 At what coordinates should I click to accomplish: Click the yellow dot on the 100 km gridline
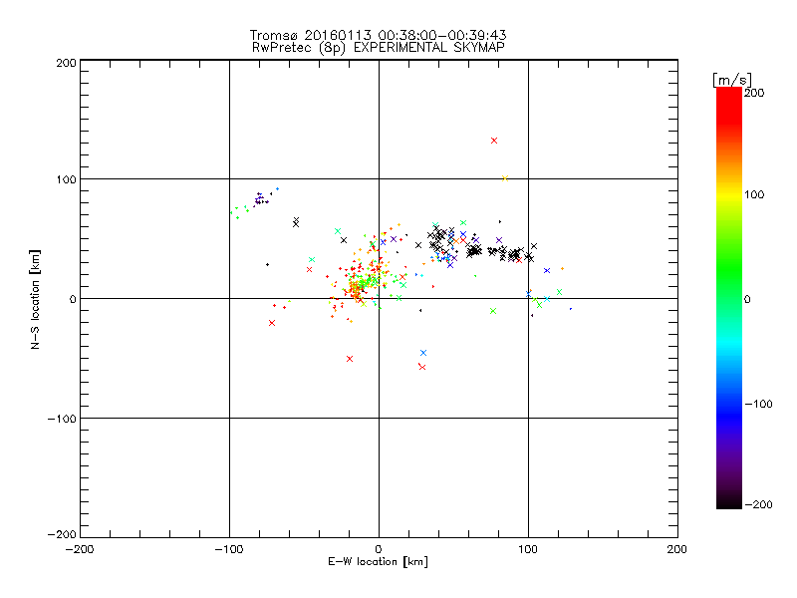pos(505,178)
